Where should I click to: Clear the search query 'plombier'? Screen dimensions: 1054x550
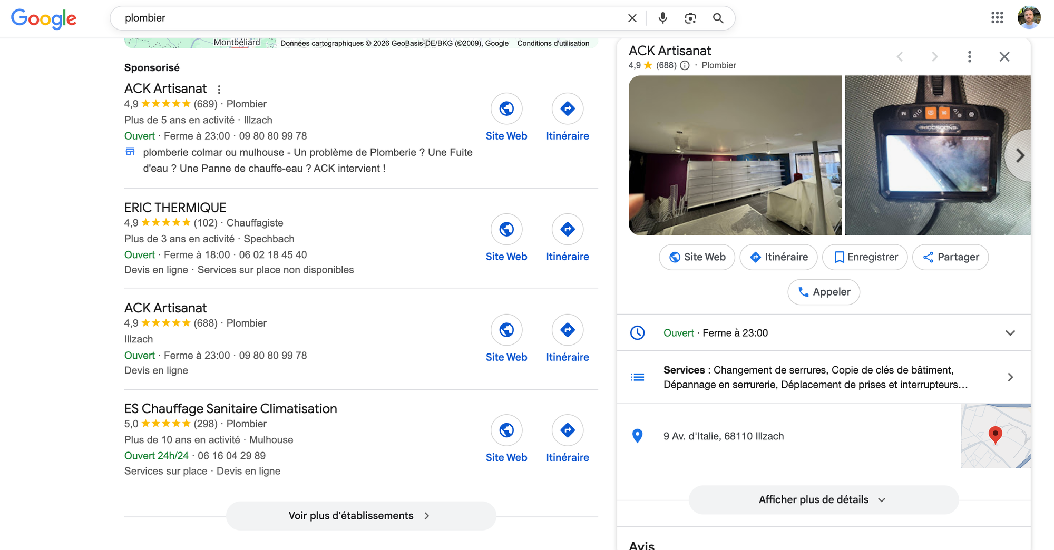tap(632, 17)
